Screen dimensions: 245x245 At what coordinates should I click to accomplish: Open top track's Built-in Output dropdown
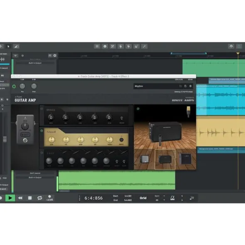tap(35, 63)
